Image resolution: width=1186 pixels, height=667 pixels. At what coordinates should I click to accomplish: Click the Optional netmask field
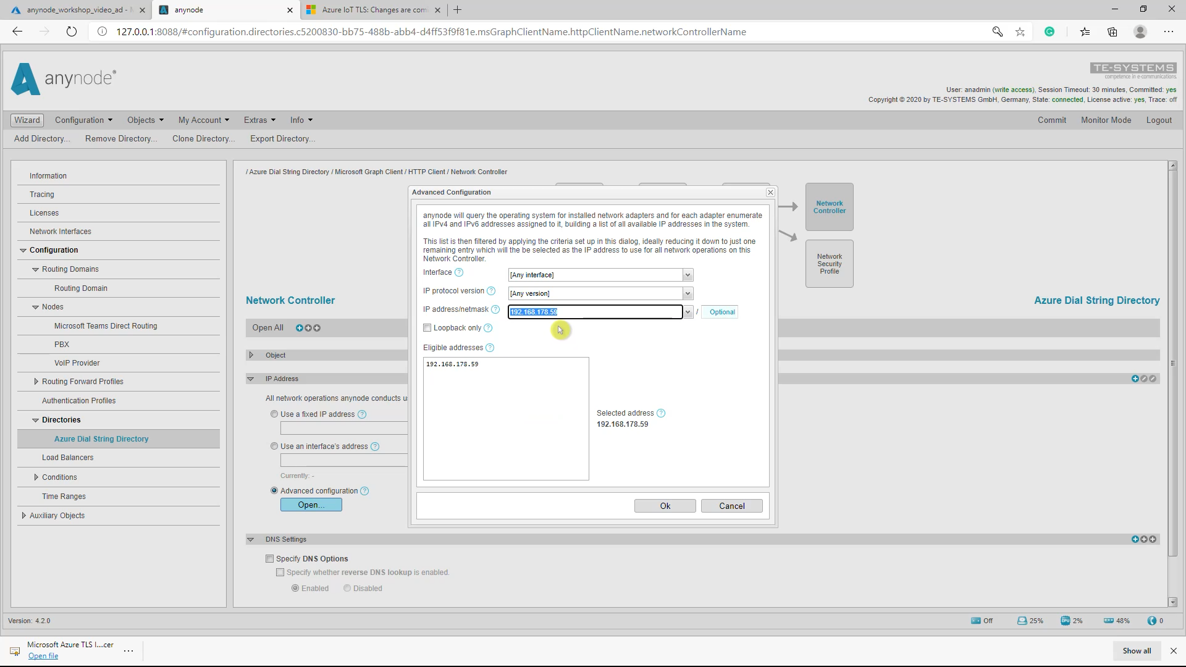[x=720, y=312]
